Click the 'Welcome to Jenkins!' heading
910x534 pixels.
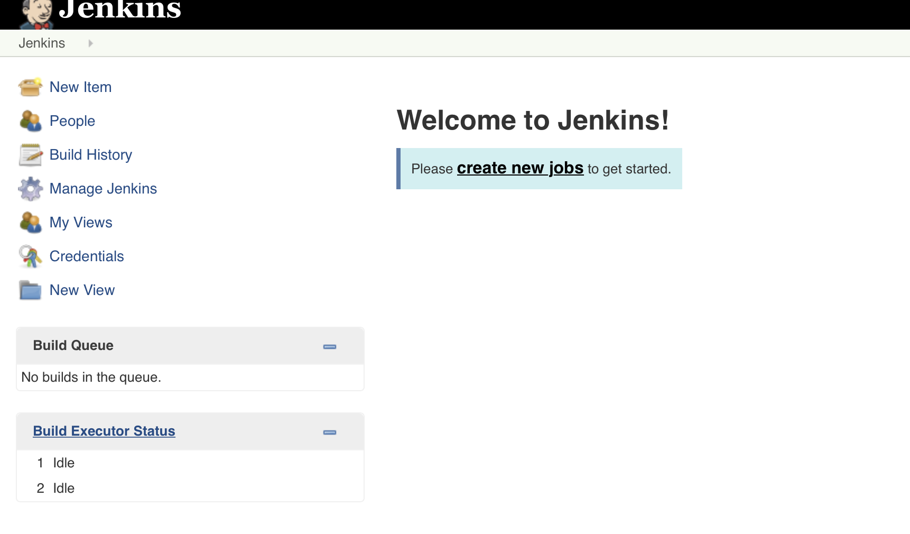pyautogui.click(x=533, y=120)
